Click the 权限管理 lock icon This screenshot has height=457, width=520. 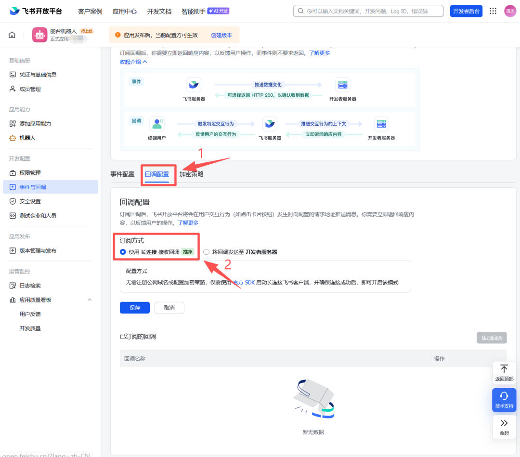point(13,173)
